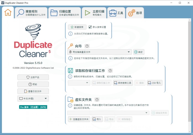Click the Duplicate Cleaner tornado logo

point(33,32)
